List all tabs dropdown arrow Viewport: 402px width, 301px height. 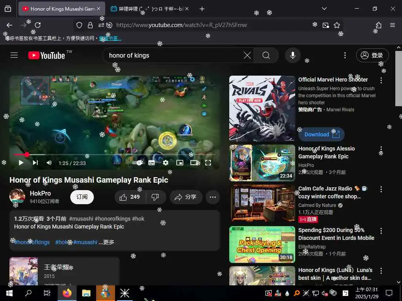pos(324,9)
